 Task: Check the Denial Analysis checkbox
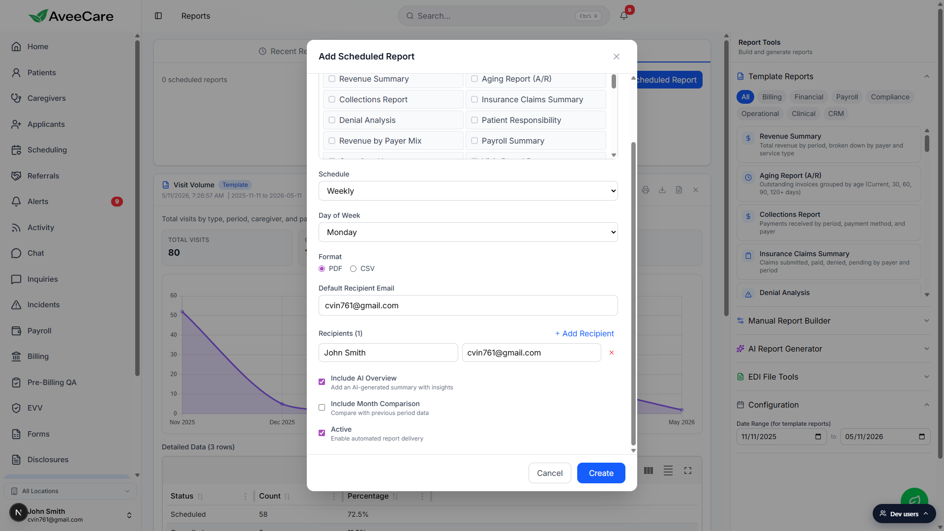click(x=332, y=120)
